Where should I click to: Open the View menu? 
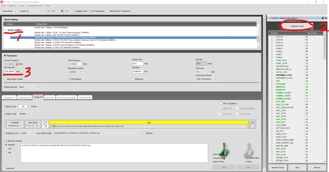22,6
